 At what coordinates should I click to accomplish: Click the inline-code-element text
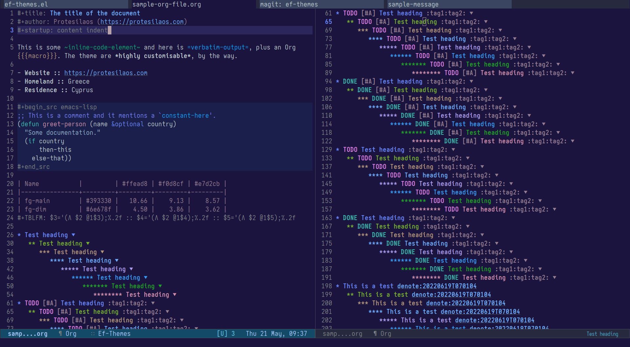tap(102, 47)
